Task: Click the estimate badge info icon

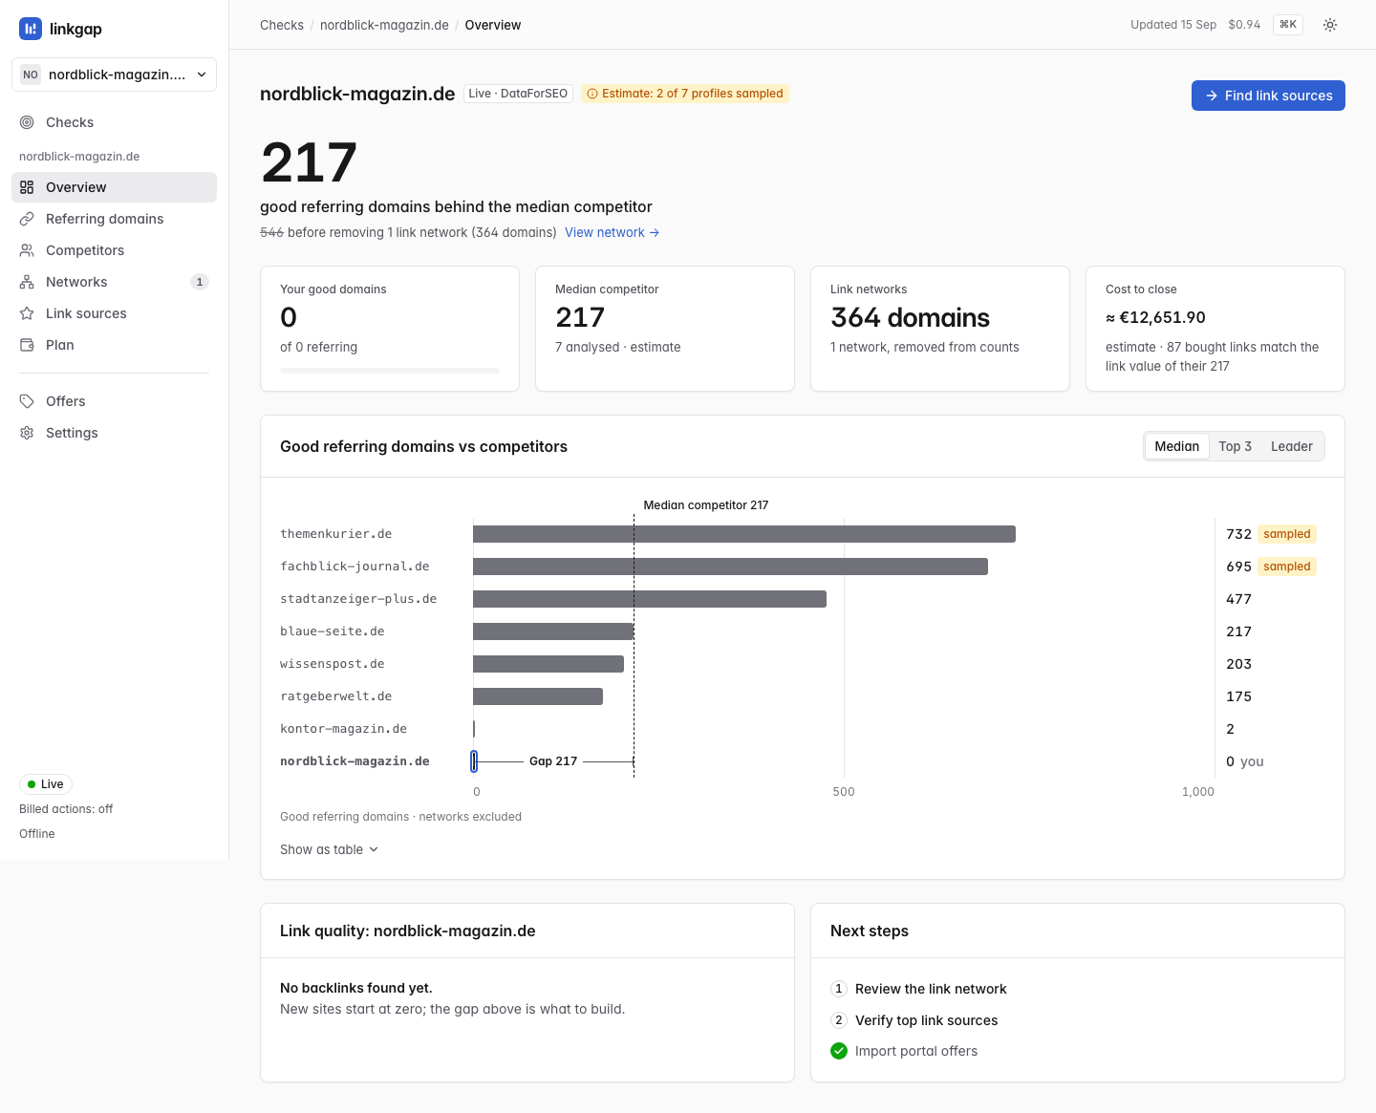Action: tap(592, 94)
